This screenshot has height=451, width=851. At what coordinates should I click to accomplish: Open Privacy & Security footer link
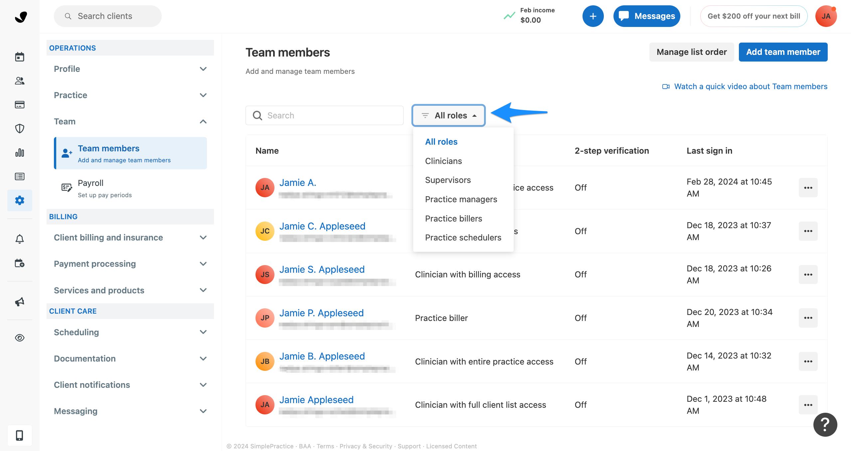coord(366,446)
